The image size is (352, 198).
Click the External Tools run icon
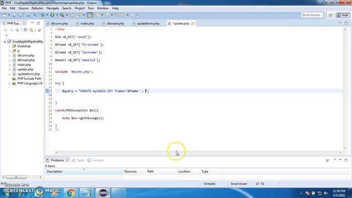click(62, 15)
